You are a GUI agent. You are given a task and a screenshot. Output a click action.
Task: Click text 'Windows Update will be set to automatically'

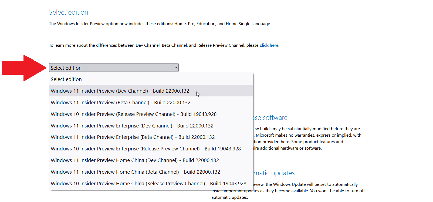316,184
